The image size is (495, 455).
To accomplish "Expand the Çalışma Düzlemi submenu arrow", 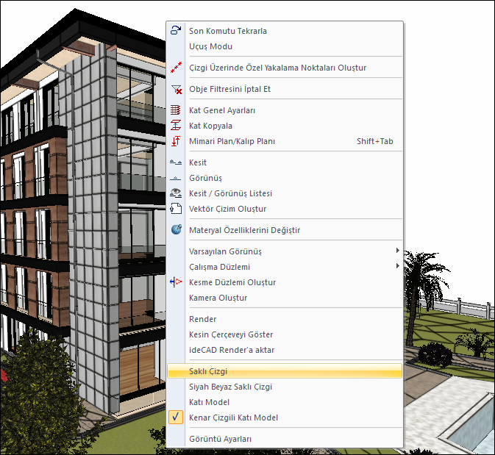I will click(x=398, y=266).
